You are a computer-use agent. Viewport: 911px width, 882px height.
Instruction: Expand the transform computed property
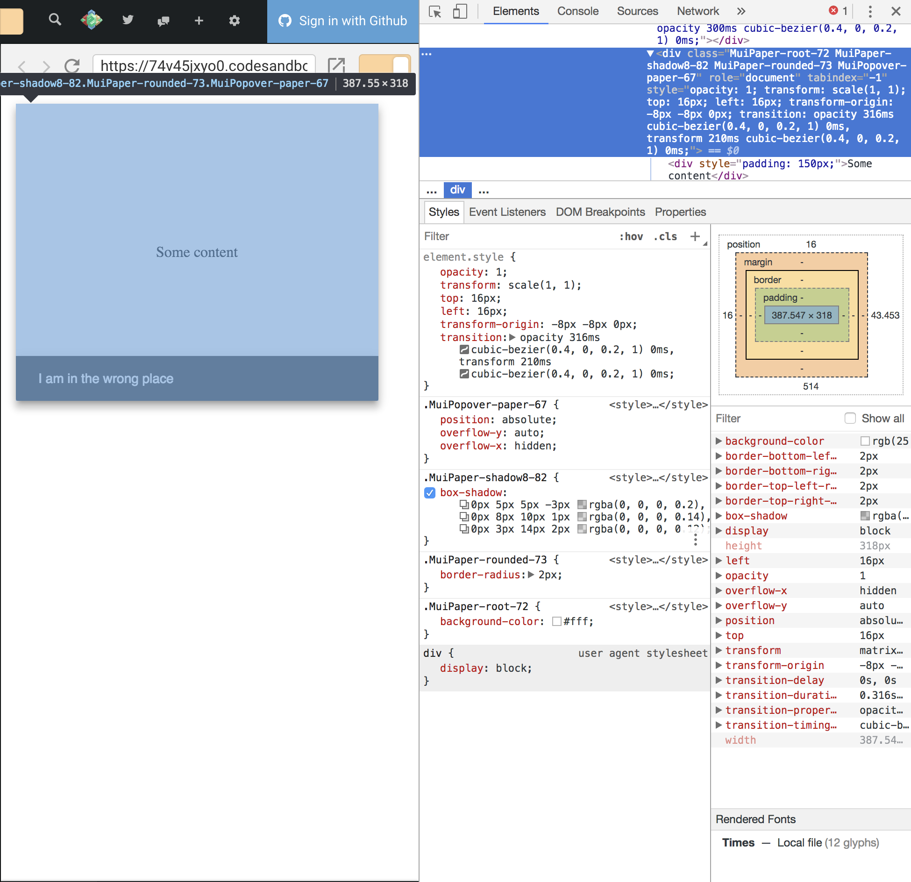719,650
